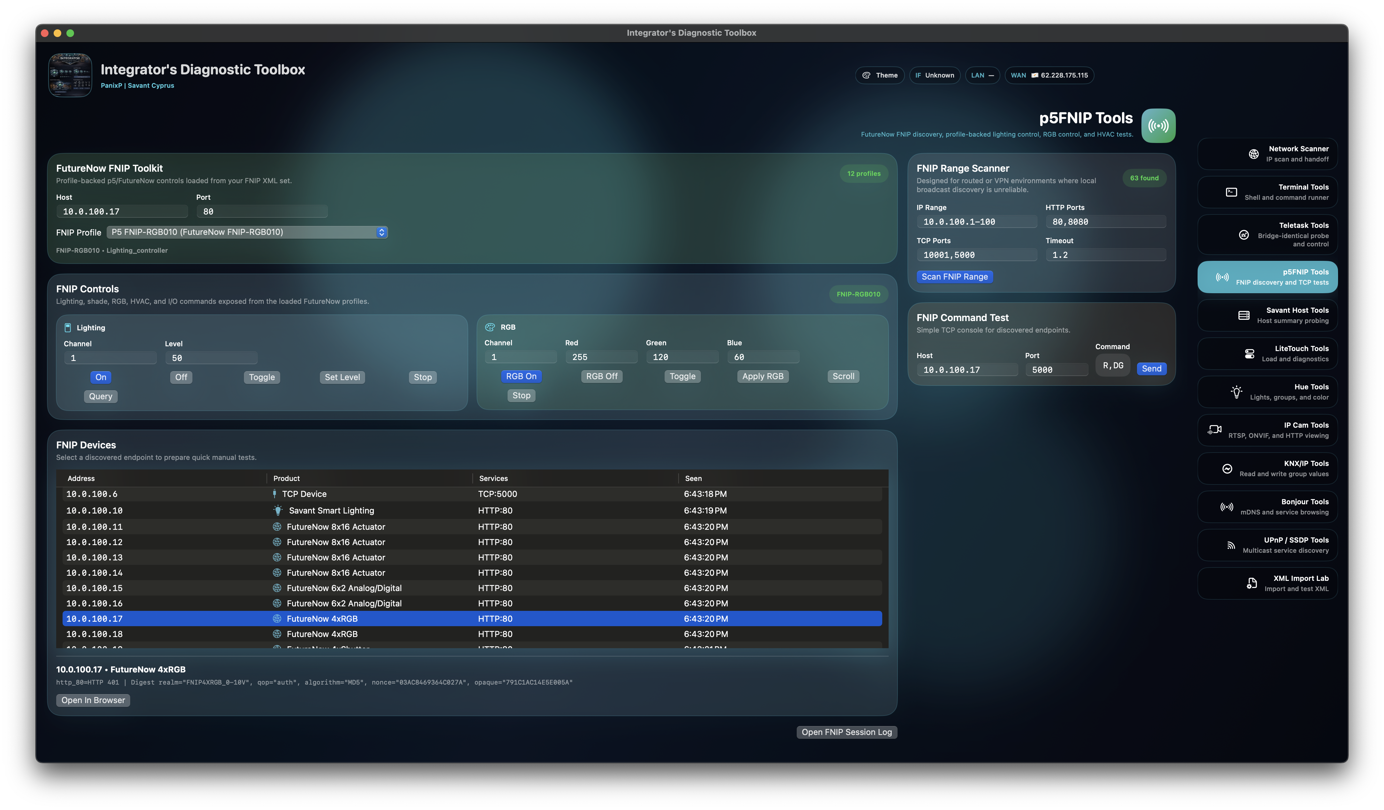The width and height of the screenshot is (1384, 810).
Task: Click the Savant Host Tools server icon
Action: click(1244, 315)
